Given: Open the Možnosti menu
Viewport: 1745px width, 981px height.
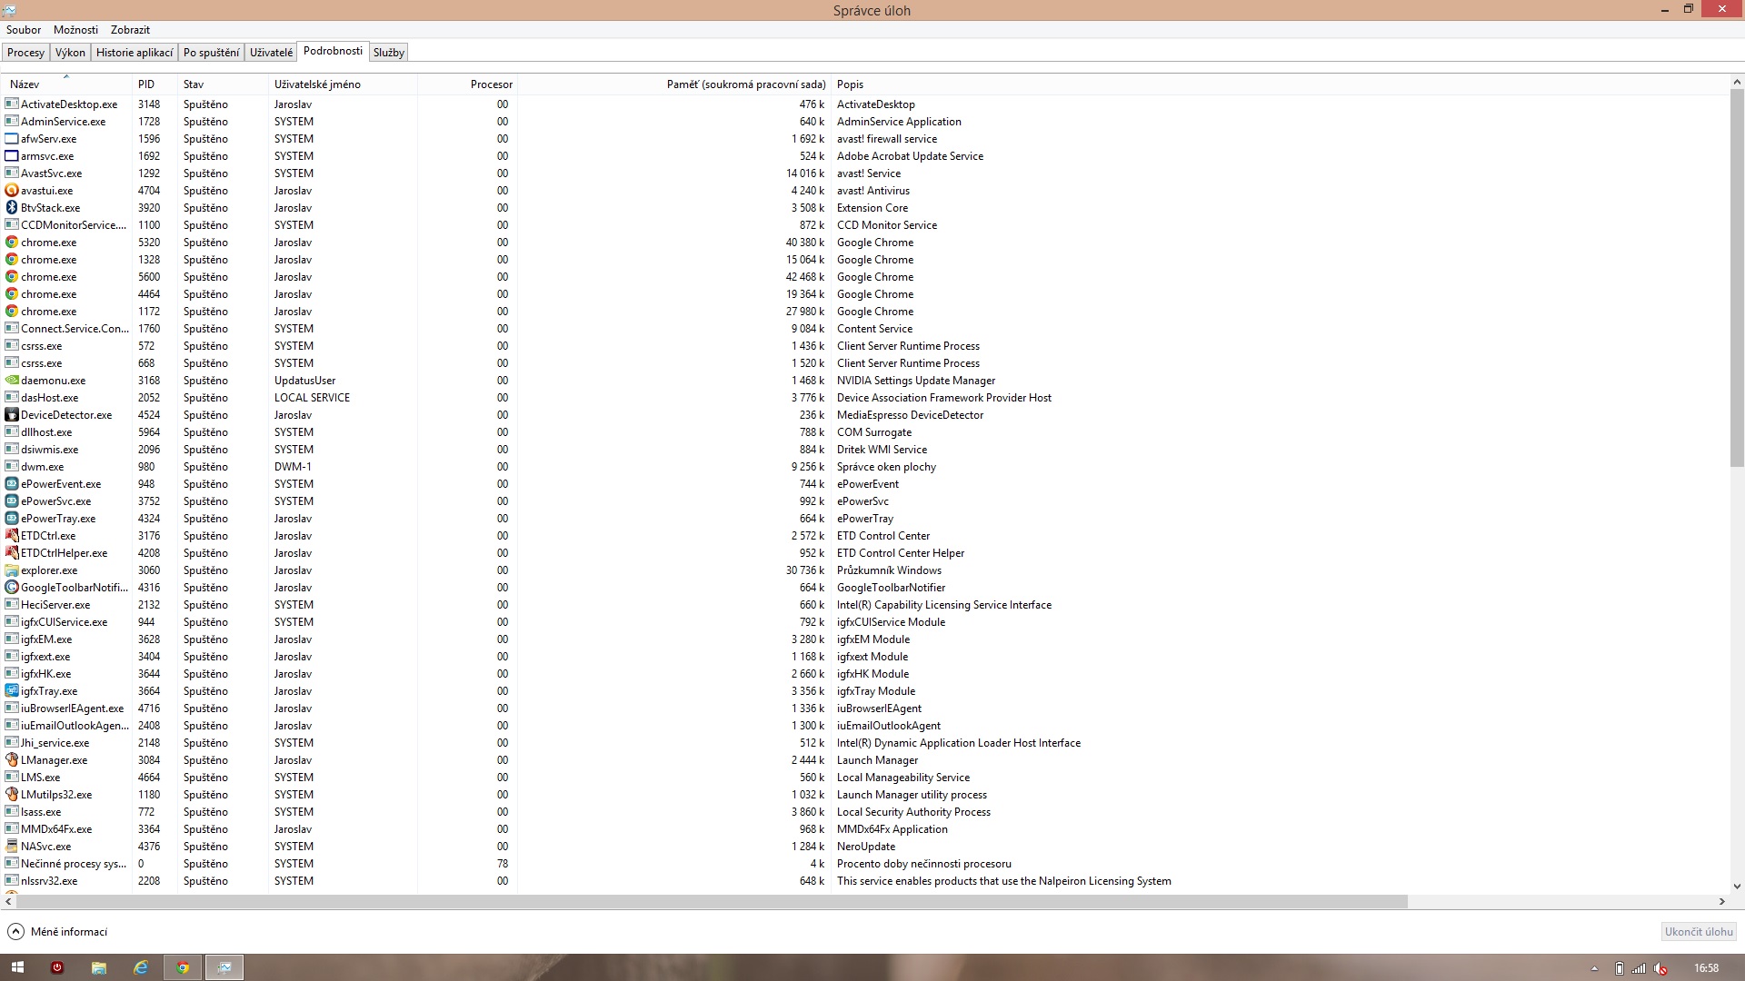Looking at the screenshot, I should (x=75, y=30).
